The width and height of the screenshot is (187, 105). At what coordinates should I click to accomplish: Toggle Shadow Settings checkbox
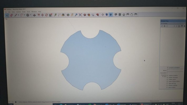point(167,85)
